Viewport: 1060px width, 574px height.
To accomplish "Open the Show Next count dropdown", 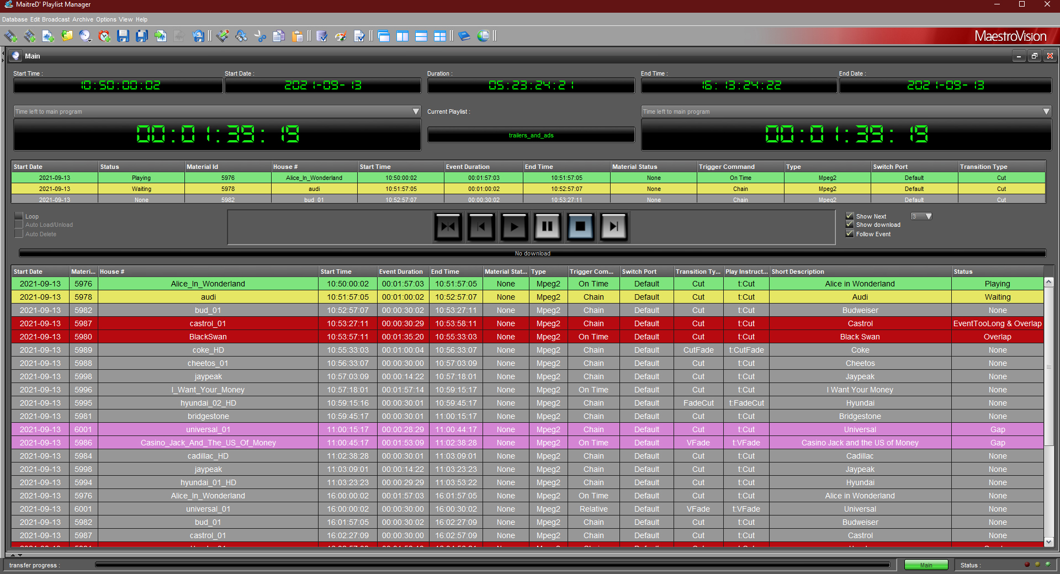I will click(929, 216).
